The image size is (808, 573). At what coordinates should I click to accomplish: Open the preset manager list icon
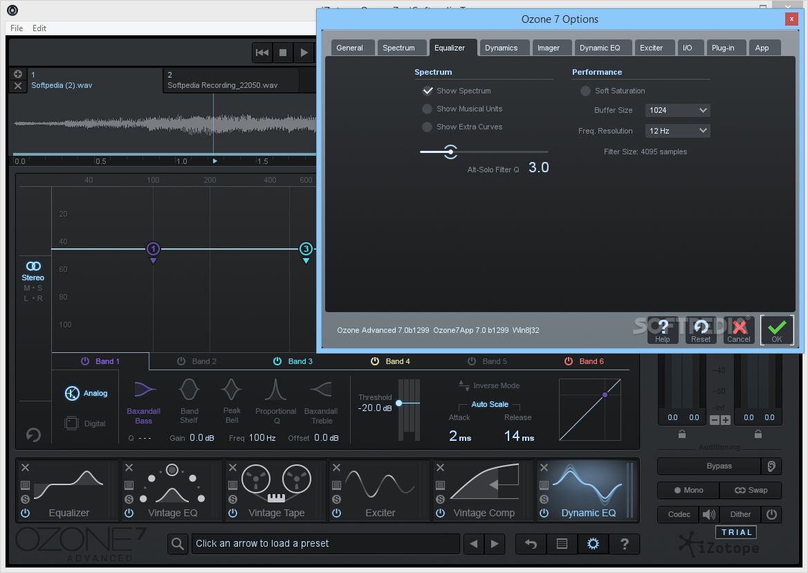coord(562,544)
